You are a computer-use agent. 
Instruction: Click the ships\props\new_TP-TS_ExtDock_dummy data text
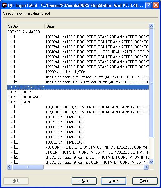pyautogui.click(x=97, y=82)
